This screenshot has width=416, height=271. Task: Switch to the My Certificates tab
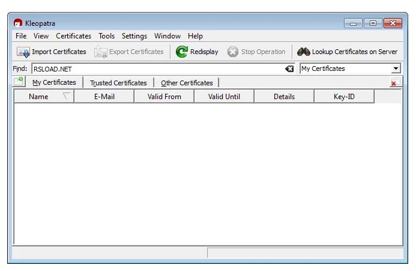54,82
